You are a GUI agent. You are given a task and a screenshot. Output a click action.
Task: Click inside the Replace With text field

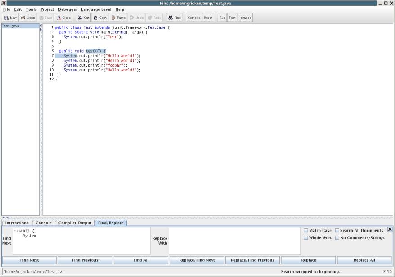pyautogui.click(x=234, y=241)
